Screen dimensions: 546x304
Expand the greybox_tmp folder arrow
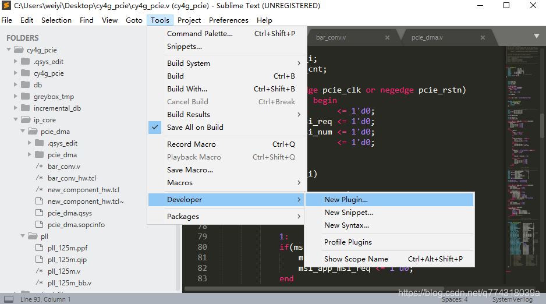pos(15,97)
